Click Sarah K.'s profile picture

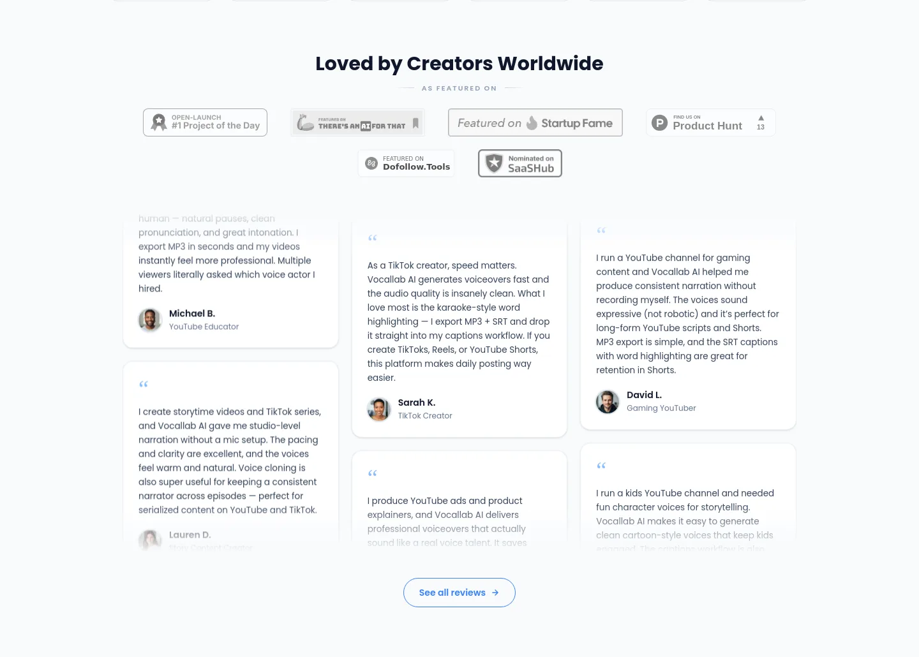379,409
